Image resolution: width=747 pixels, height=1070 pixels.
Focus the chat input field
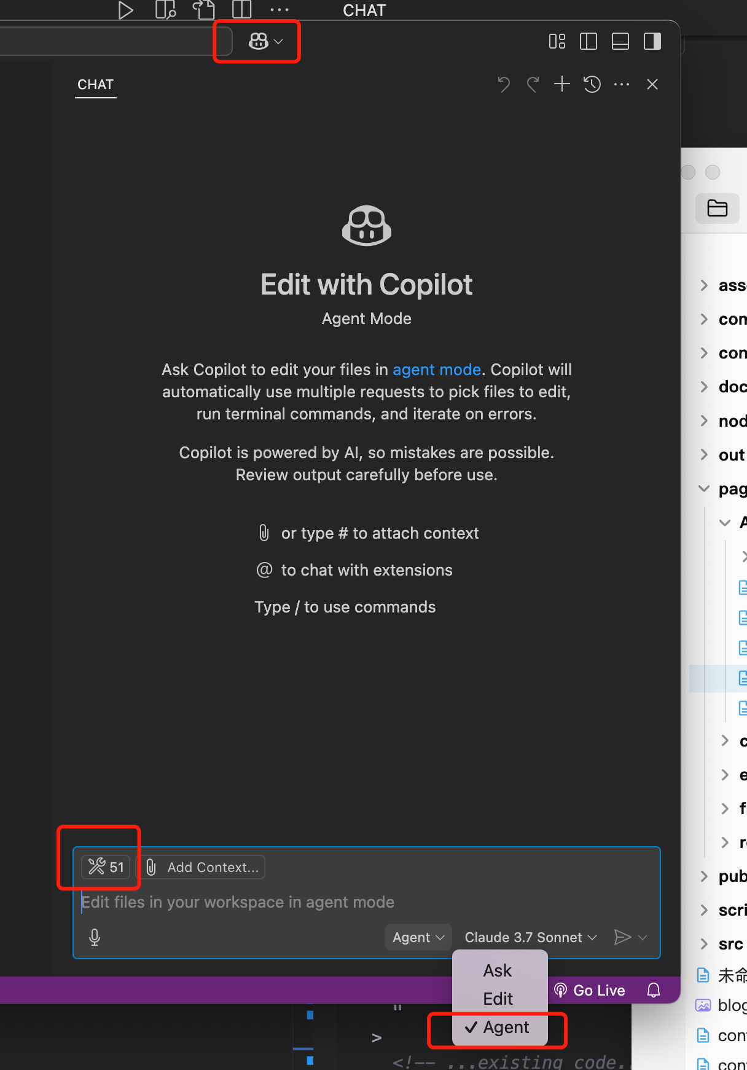[x=366, y=902]
